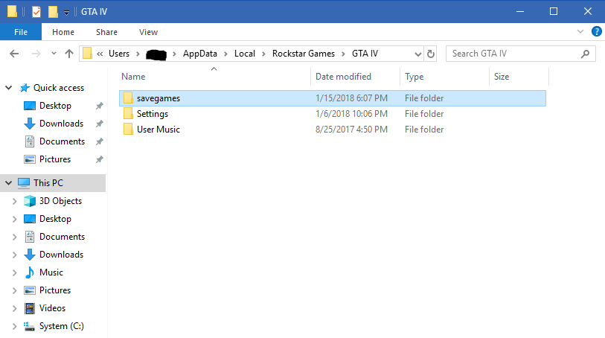Image resolution: width=605 pixels, height=338 pixels.
Task: Expand the chevron after Users breadcrumb
Action: (x=138, y=54)
